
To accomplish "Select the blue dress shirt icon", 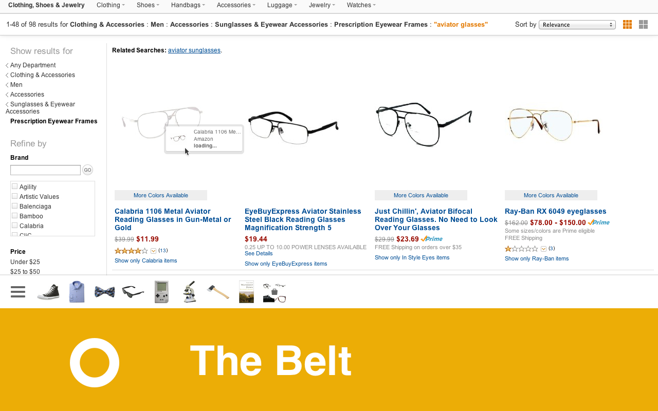I will coord(77,292).
